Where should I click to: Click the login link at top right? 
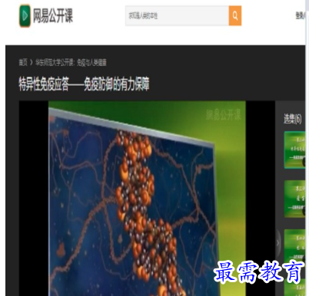(x=300, y=15)
